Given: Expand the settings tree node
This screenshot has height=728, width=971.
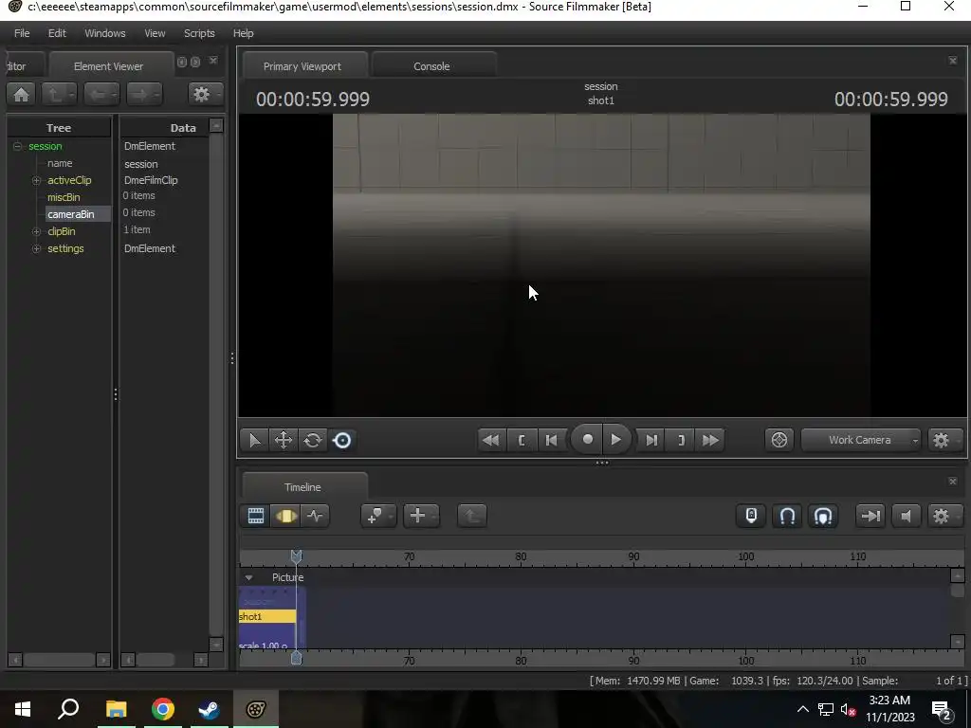Looking at the screenshot, I should pyautogui.click(x=37, y=248).
